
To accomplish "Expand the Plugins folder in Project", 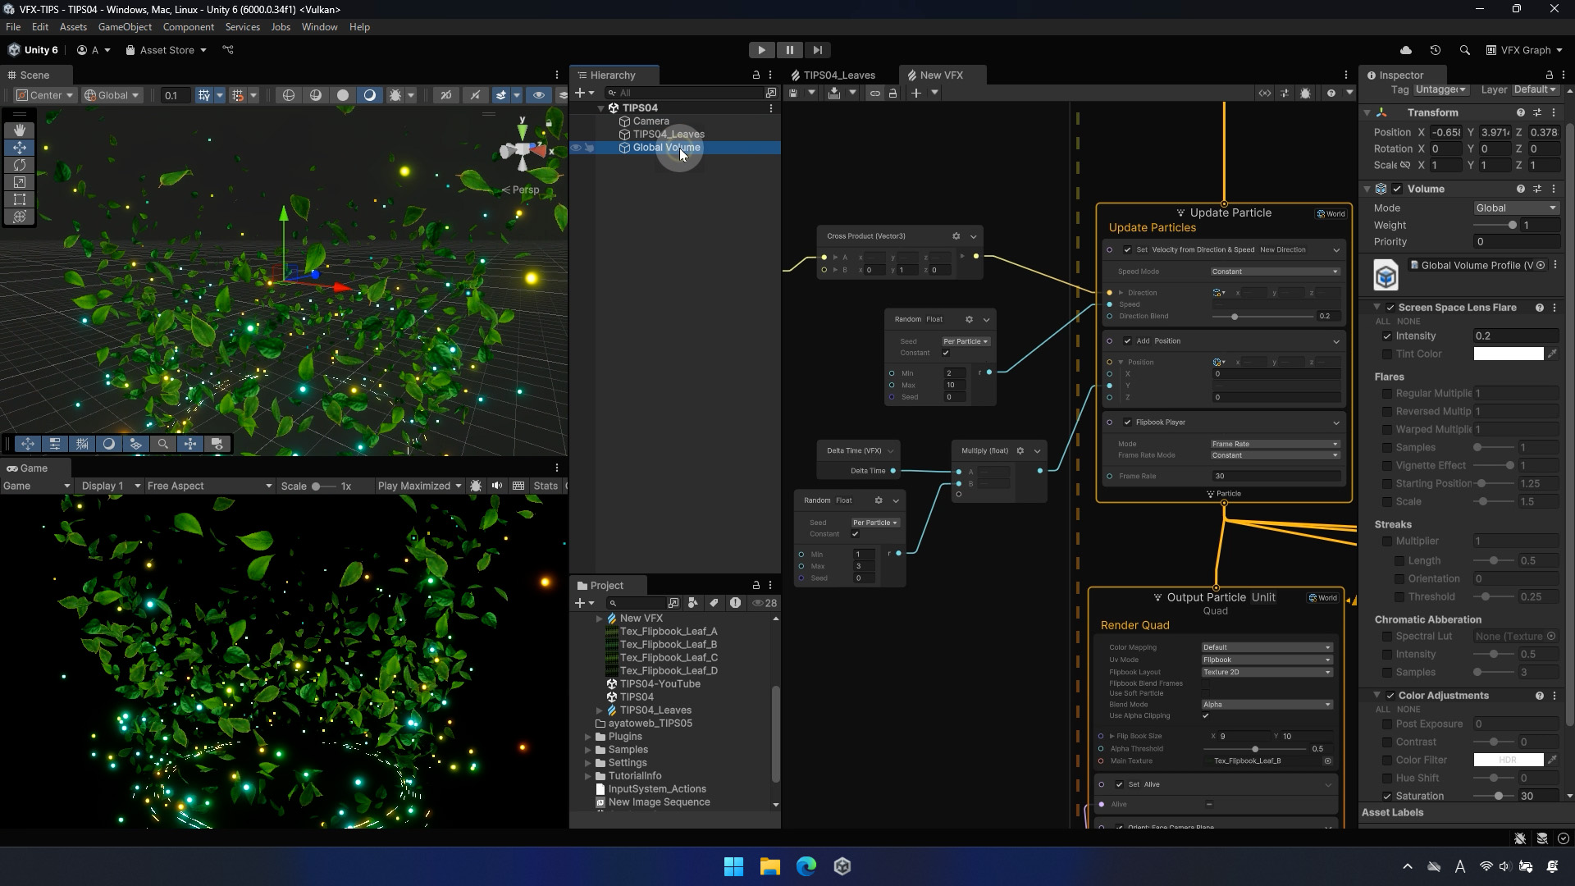I will point(588,737).
